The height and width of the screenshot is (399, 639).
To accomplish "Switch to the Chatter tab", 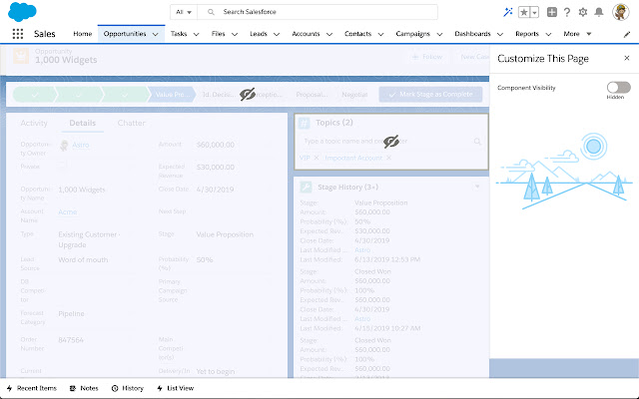I will click(131, 123).
